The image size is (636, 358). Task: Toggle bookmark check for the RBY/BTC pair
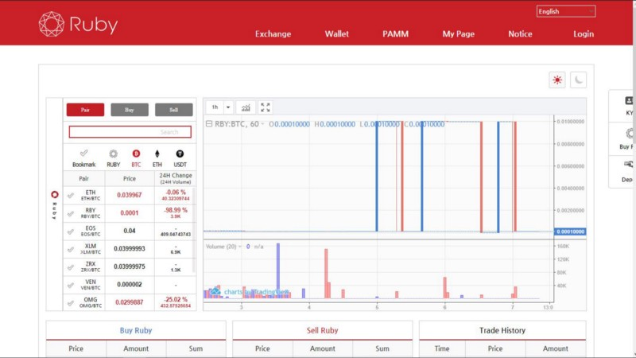pos(71,213)
